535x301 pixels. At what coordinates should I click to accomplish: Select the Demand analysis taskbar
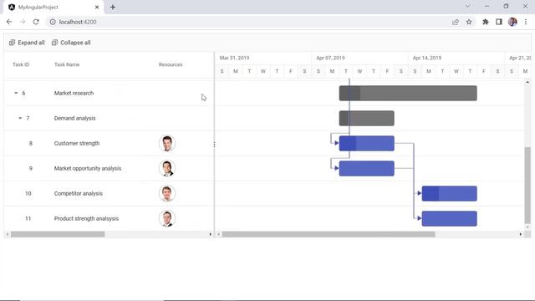[366, 118]
